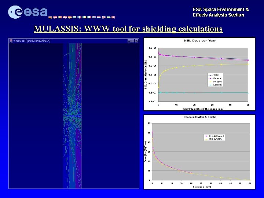The image size is (264, 198).
Task: Click the MULASSIS legend entry in lower chart
Action: pos(213,139)
